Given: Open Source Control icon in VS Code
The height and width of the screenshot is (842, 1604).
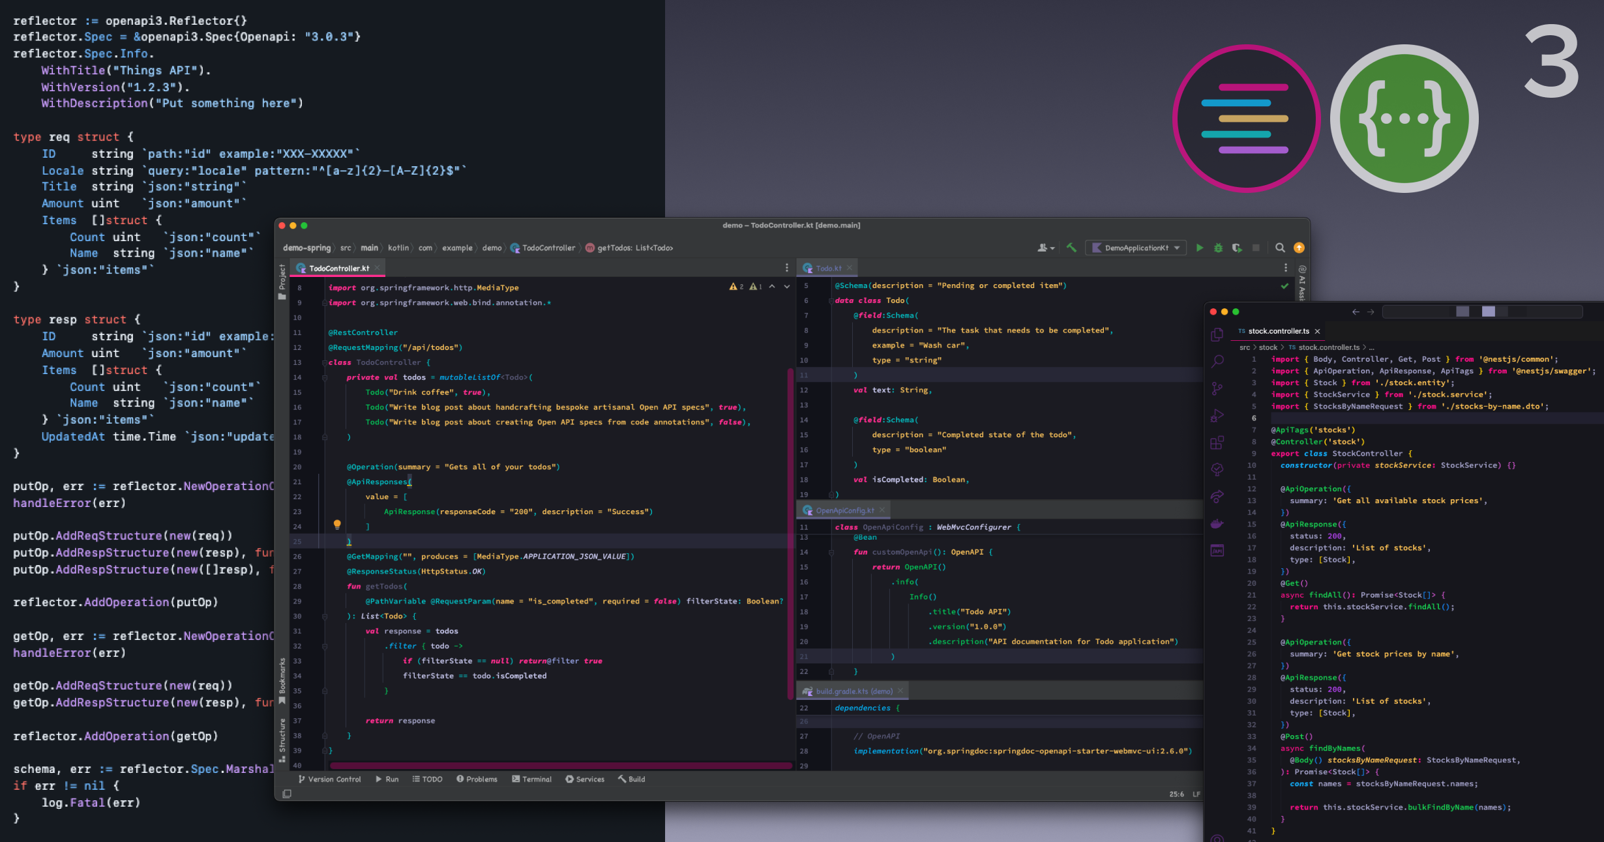Looking at the screenshot, I should click(x=1217, y=388).
